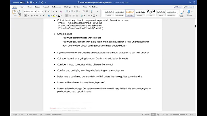This screenshot has height=116, width=207.
Task: Apply the font color A
Action: 59,16
